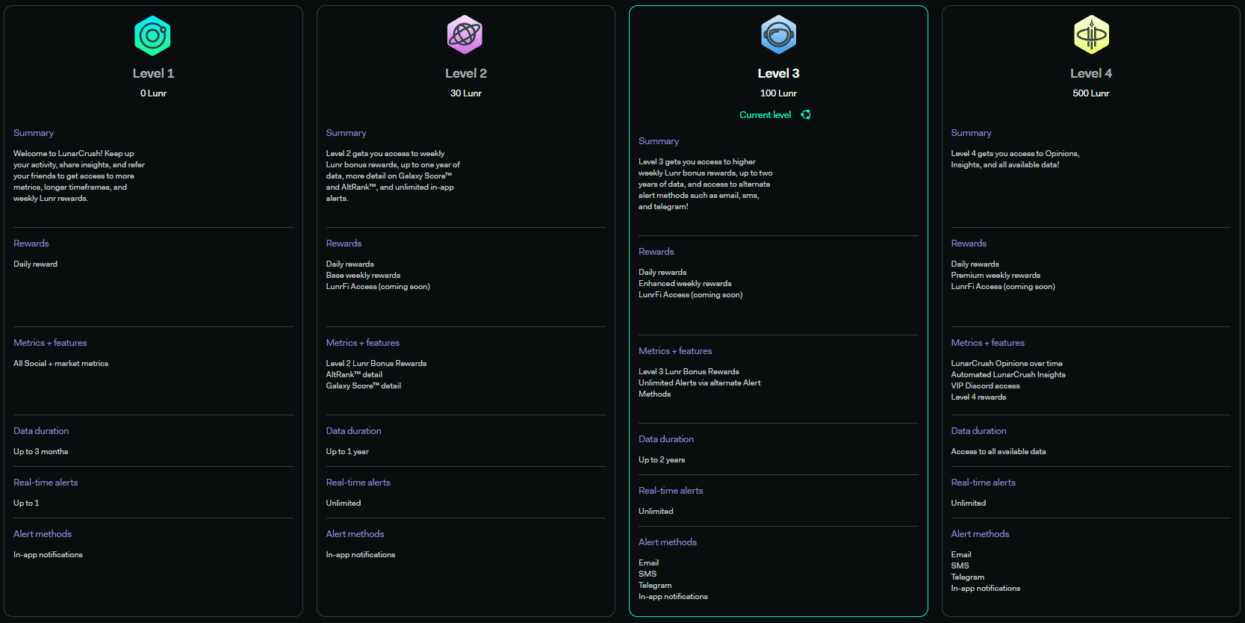
Task: Click "Level 2 Lunr Bonus Rewards" feature
Action: coord(376,364)
